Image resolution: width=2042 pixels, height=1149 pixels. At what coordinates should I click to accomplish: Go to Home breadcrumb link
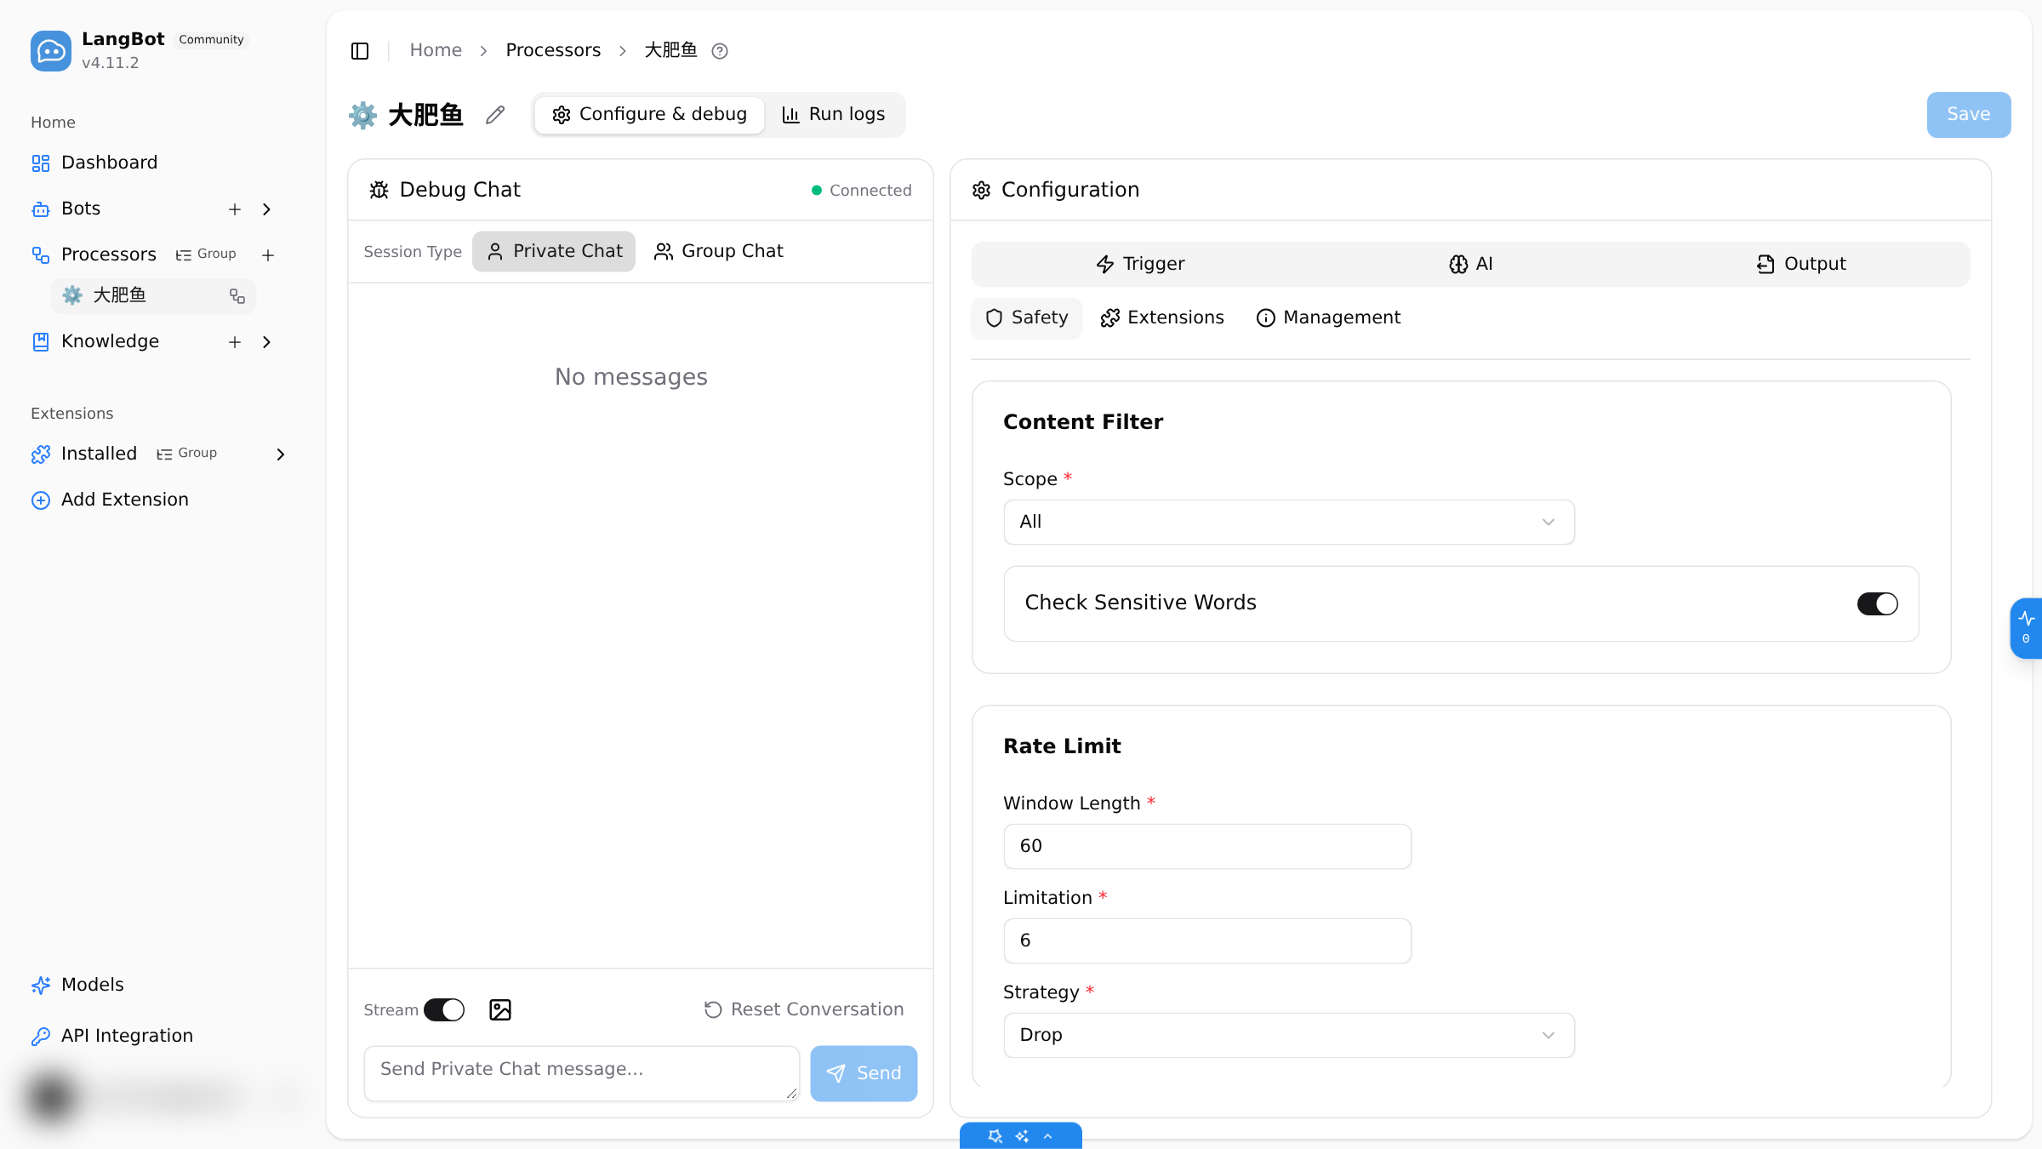coord(436,51)
